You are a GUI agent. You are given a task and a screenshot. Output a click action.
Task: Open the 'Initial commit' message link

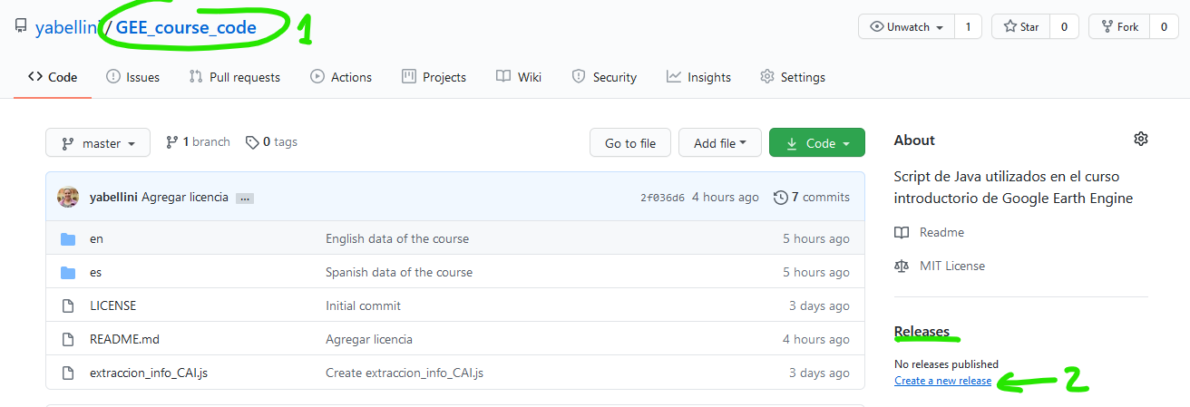click(363, 305)
